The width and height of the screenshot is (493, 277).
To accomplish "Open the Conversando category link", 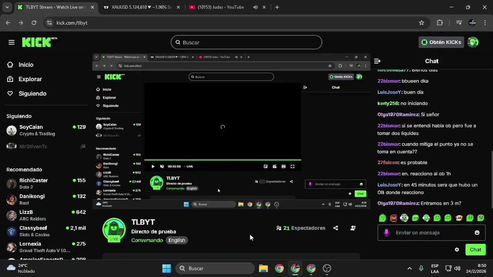I will click(x=147, y=240).
